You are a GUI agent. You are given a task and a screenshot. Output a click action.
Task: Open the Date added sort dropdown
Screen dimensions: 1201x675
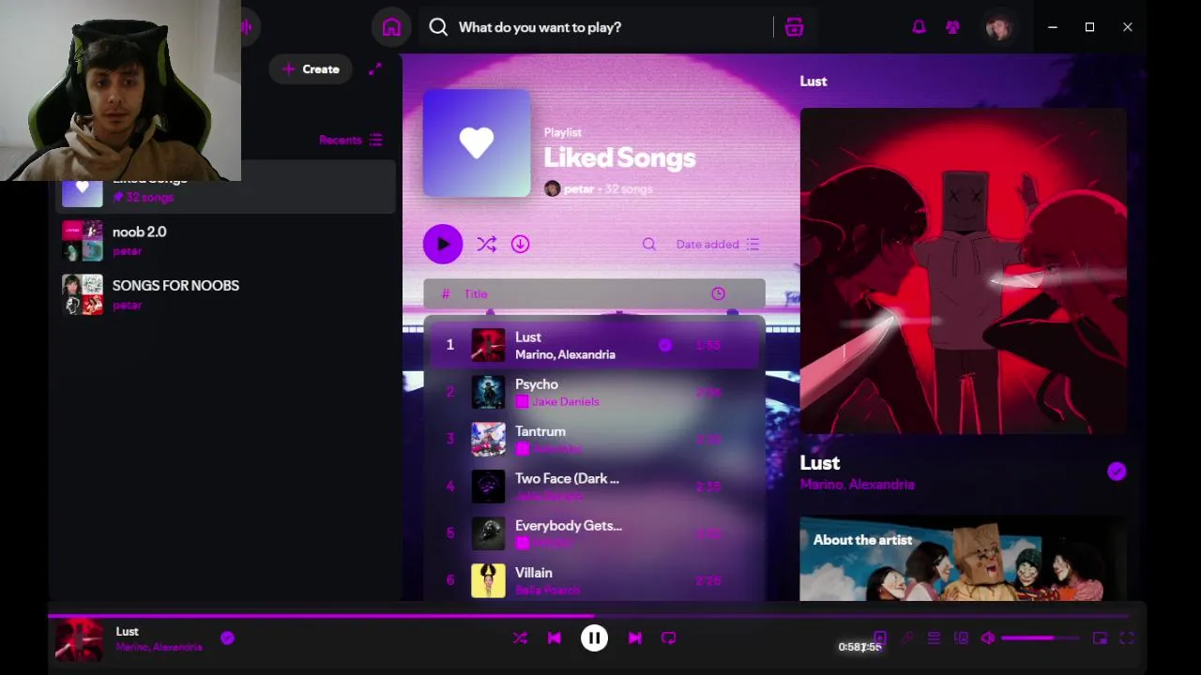point(718,245)
